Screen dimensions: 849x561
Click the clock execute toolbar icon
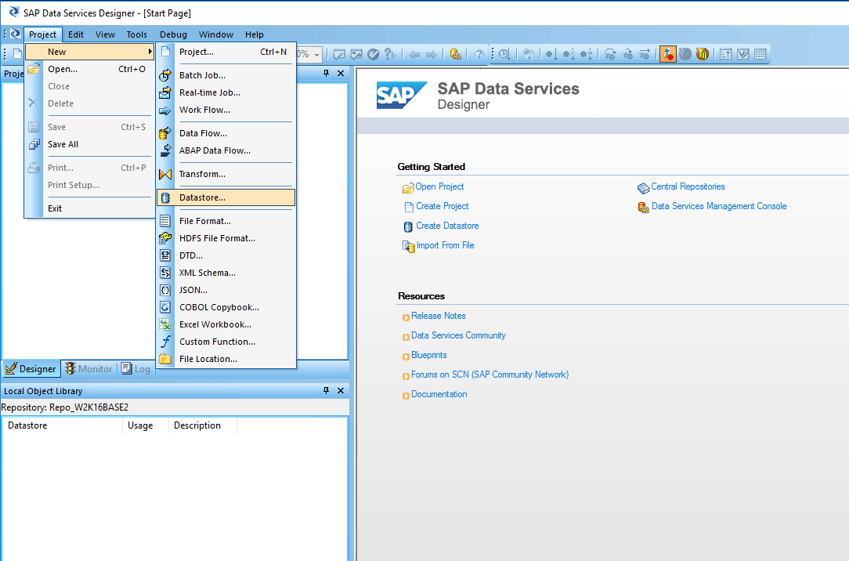pyautogui.click(x=504, y=53)
